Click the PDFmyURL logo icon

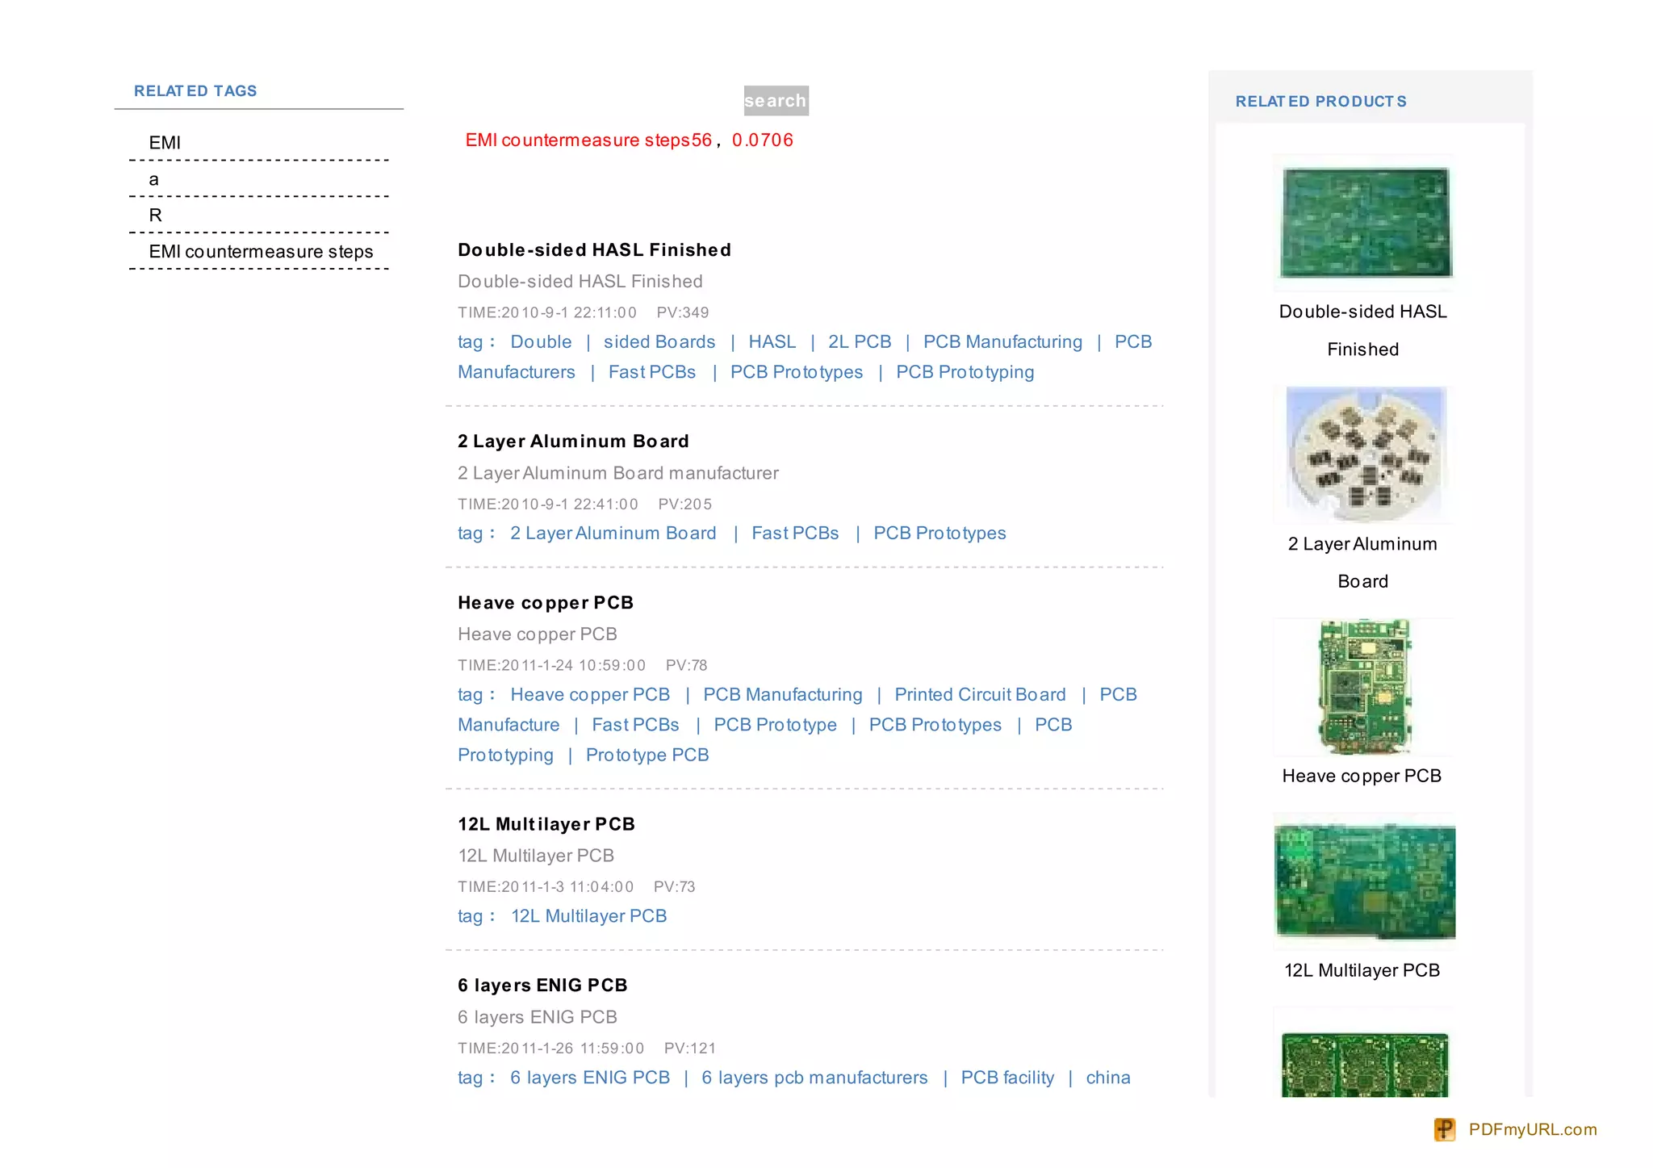1444,1129
